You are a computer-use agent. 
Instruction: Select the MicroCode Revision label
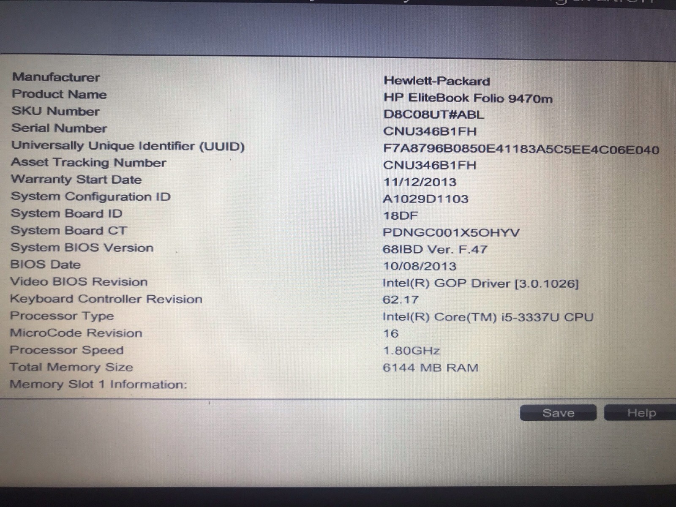click(x=76, y=333)
